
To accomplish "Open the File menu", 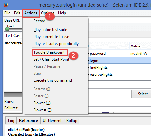I will pos(7,13).
